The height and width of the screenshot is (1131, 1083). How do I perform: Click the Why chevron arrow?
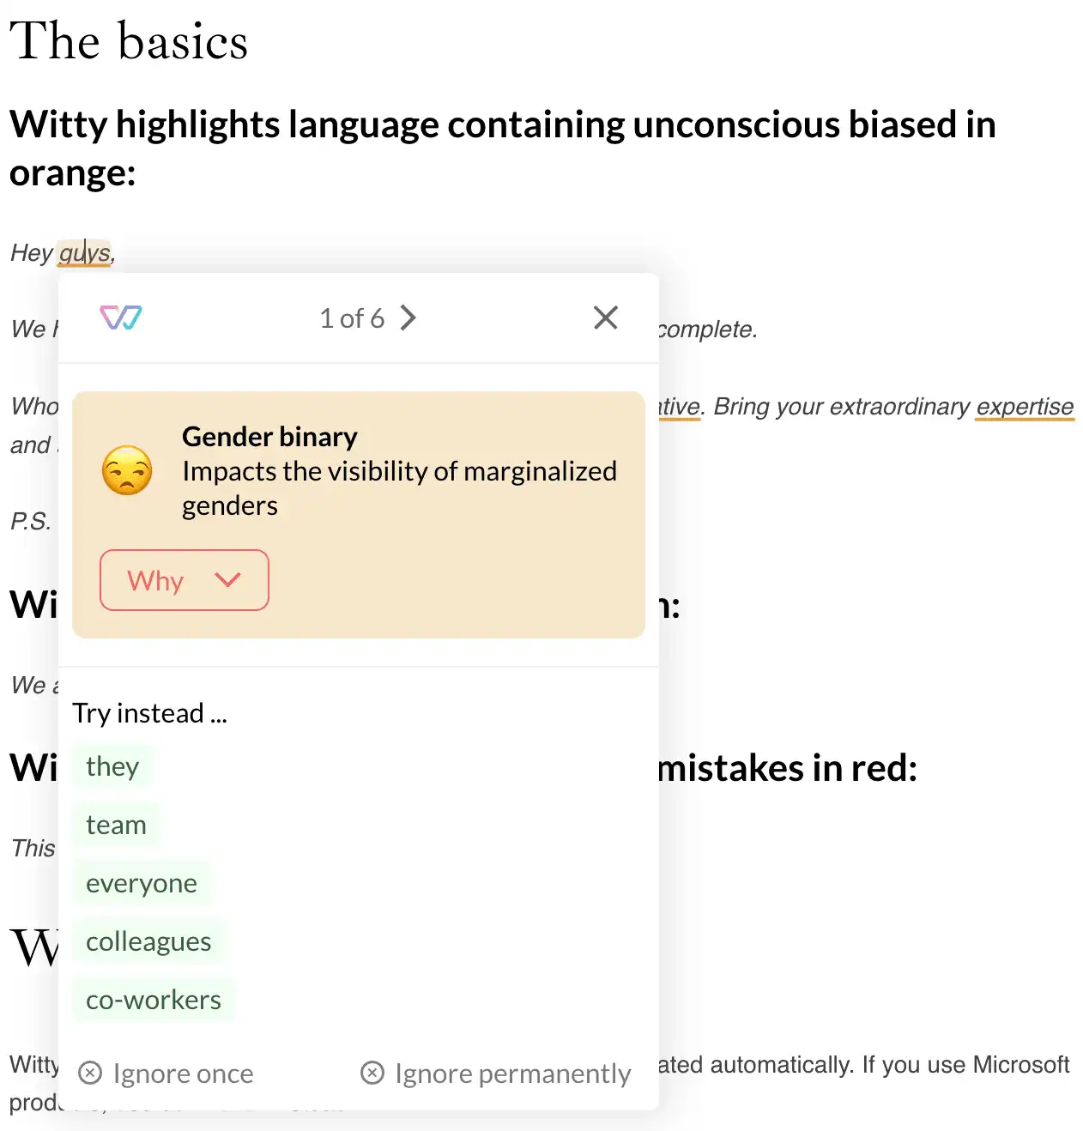[227, 580]
